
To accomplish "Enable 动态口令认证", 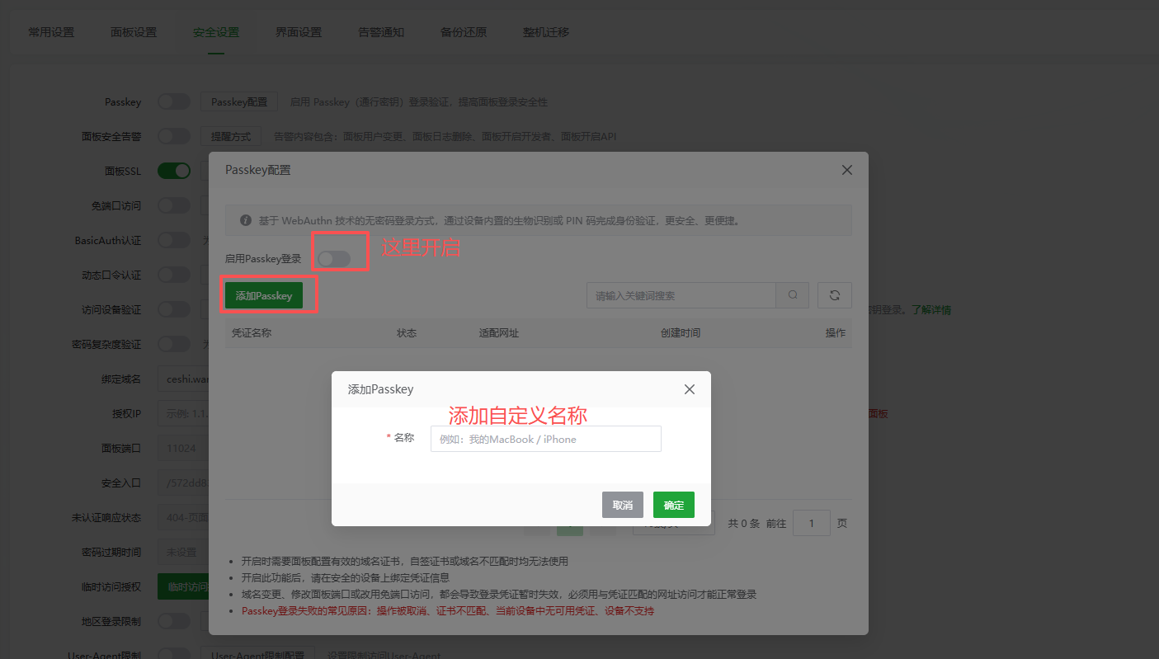I will pos(172,275).
